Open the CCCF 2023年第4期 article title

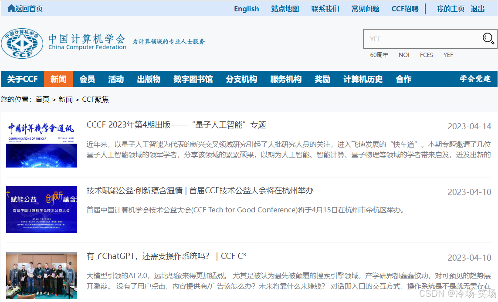(176, 124)
